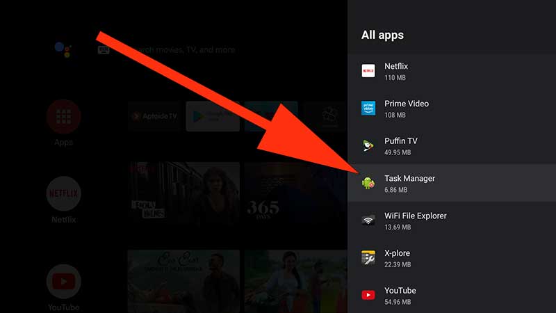Select the 22.39 MB size text
Viewport: 556px width, 313px height.
click(x=398, y=265)
